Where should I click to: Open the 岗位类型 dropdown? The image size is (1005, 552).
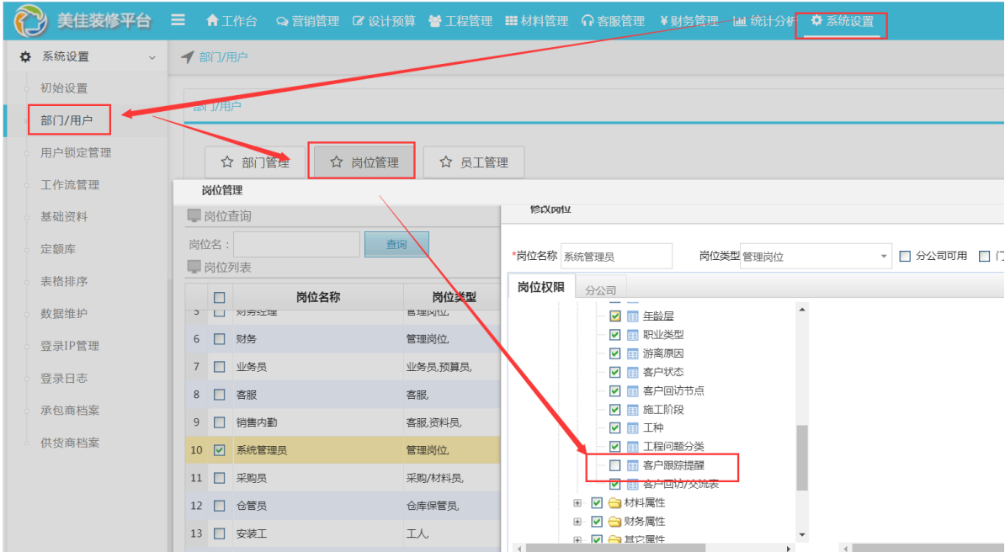coord(884,257)
